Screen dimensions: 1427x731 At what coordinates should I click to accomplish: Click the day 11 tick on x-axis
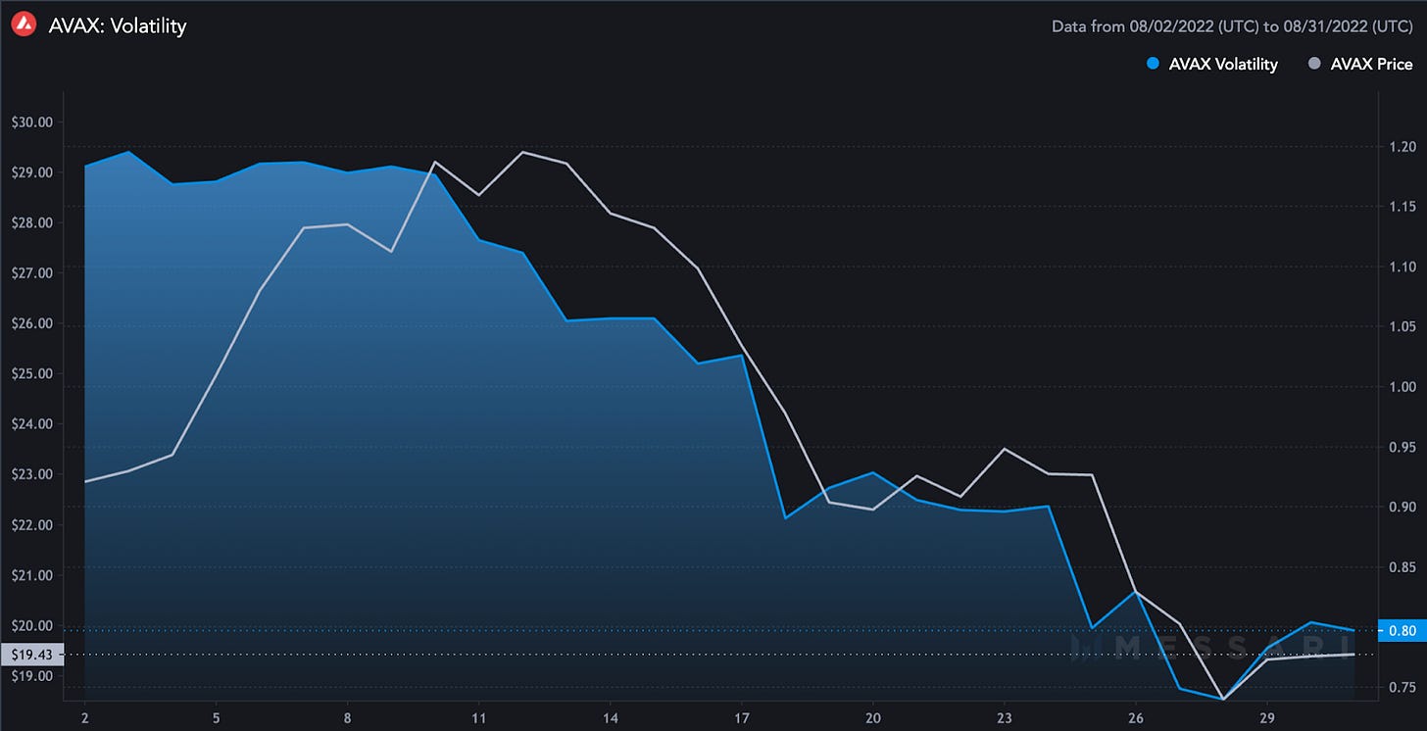[478, 717]
